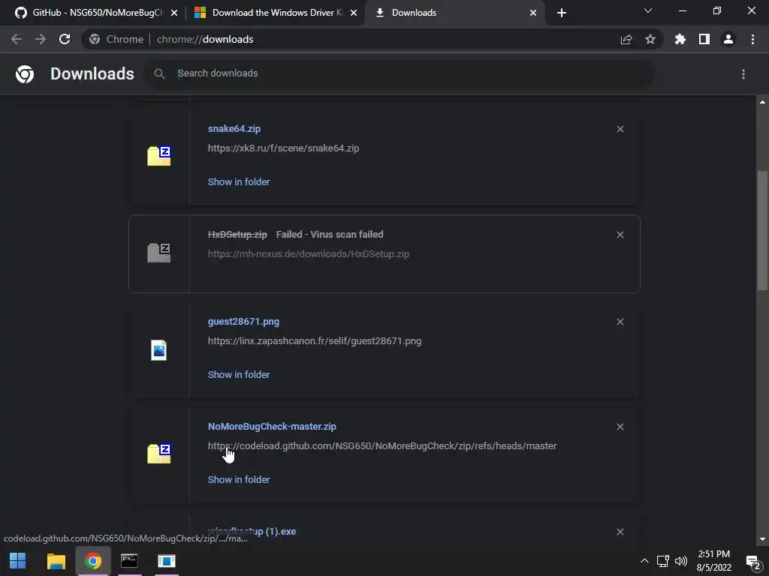This screenshot has width=769, height=576.
Task: Click the guest28671.png source URL
Action: (315, 341)
